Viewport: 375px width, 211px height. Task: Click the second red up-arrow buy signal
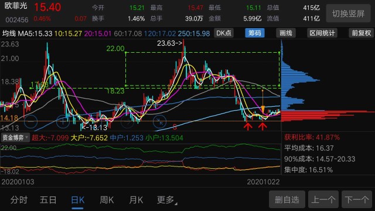point(262,127)
